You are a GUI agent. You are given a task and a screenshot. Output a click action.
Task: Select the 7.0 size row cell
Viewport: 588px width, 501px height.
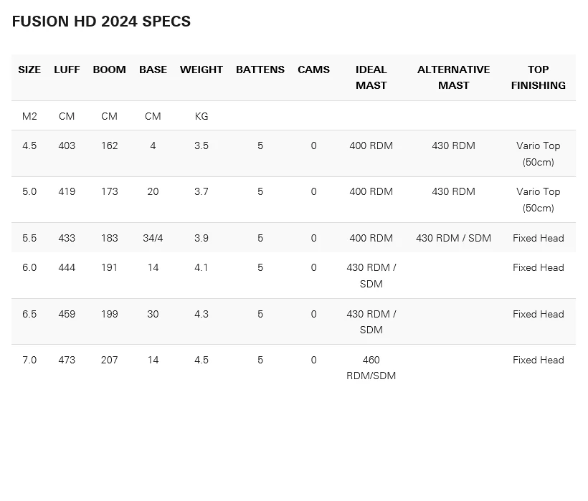[29, 360]
